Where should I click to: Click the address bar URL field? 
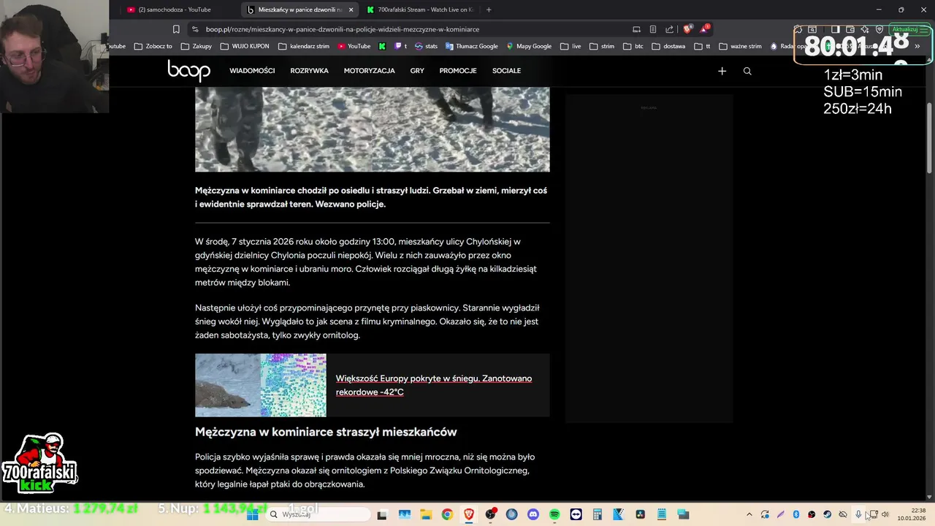coord(409,29)
